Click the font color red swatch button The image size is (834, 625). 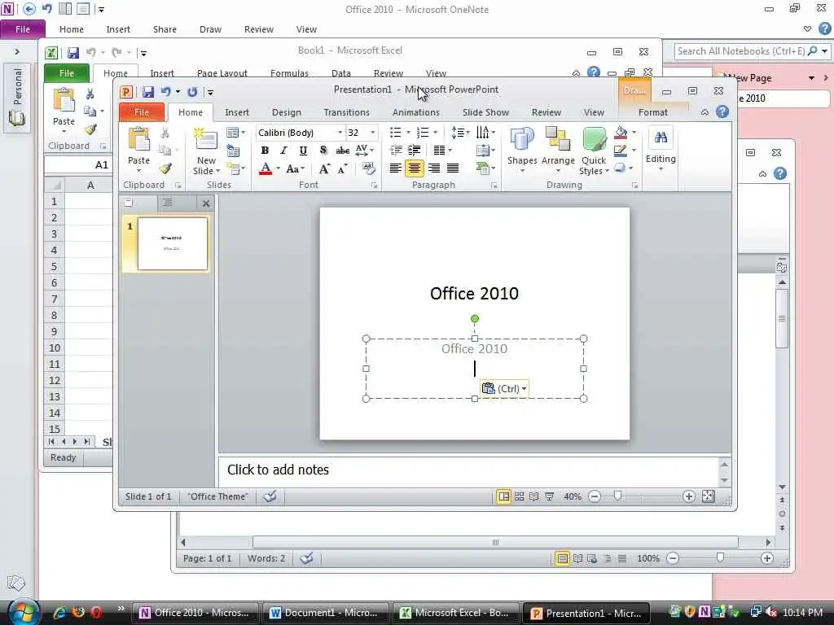pos(266,169)
